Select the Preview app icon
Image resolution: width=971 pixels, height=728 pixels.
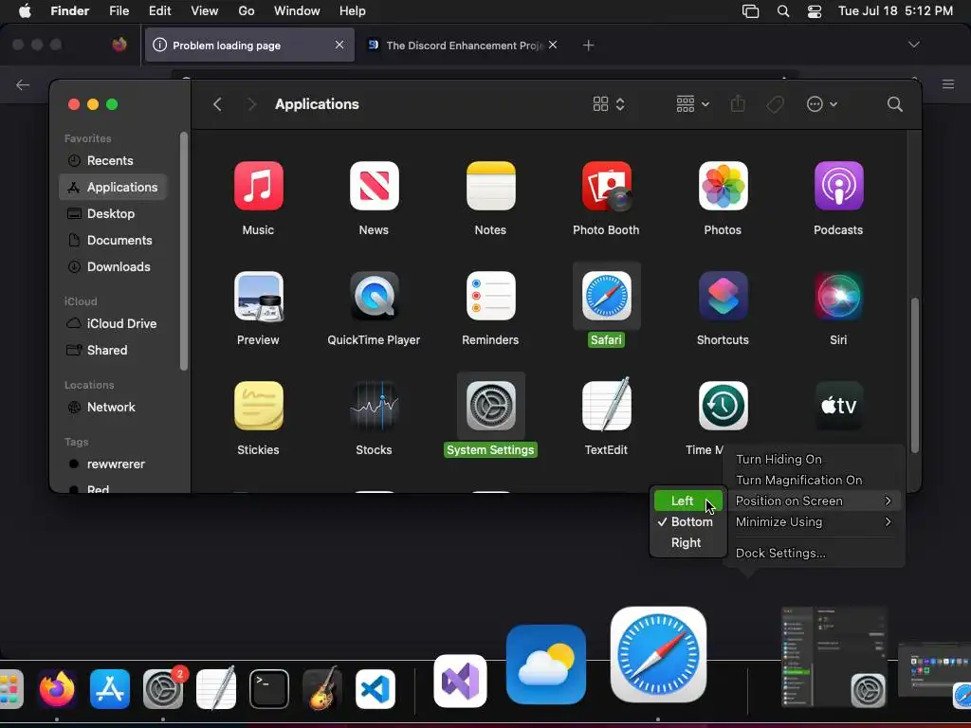(258, 297)
